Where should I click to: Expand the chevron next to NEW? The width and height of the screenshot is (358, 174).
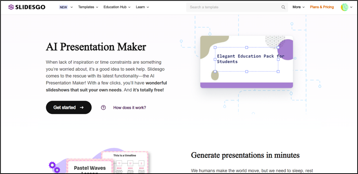tap(71, 7)
